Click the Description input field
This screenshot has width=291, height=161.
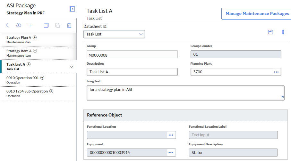(x=132, y=72)
